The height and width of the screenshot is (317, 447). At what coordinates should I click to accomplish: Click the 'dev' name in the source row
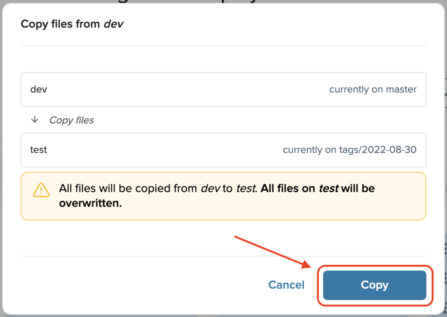(38, 89)
